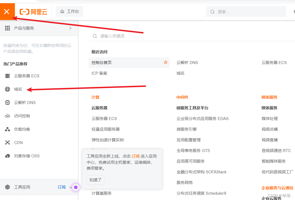Open 全局事务服务 GTS

pos(193,151)
